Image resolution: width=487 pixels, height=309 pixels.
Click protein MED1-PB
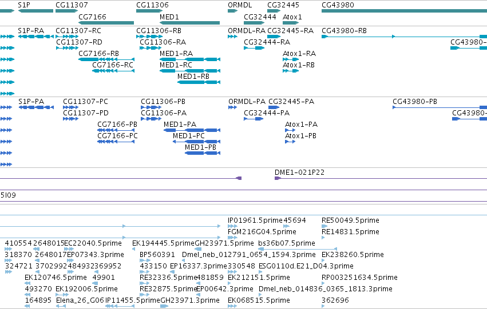(x=201, y=147)
